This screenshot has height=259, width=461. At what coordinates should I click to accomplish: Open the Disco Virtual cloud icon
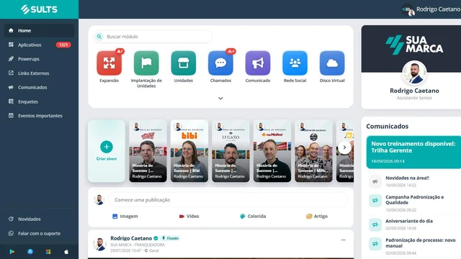pyautogui.click(x=332, y=63)
